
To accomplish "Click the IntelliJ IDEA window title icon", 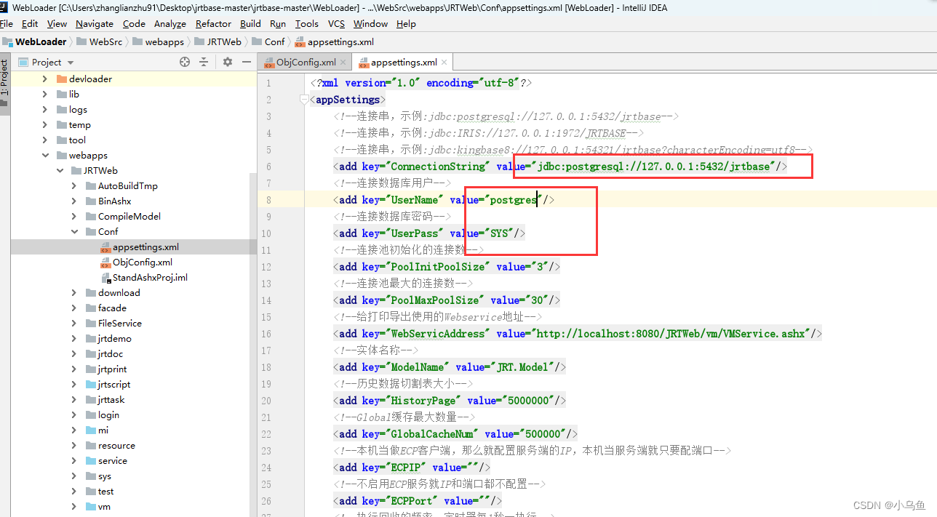I will click(5, 8).
